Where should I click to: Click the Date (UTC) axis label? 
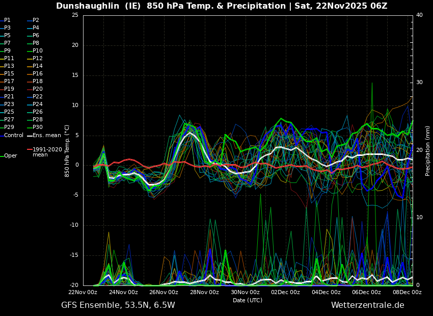point(248,300)
